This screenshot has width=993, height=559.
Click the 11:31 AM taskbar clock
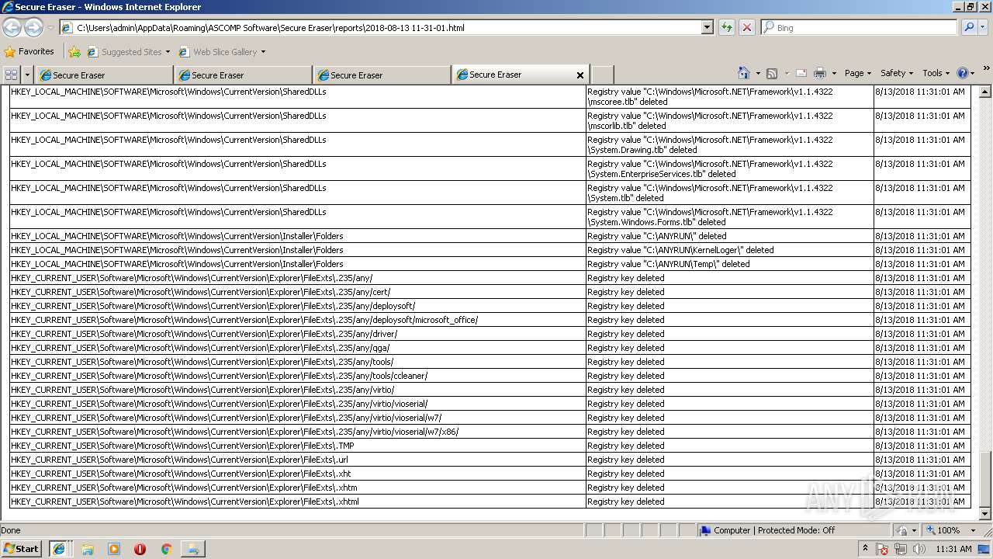[953, 549]
